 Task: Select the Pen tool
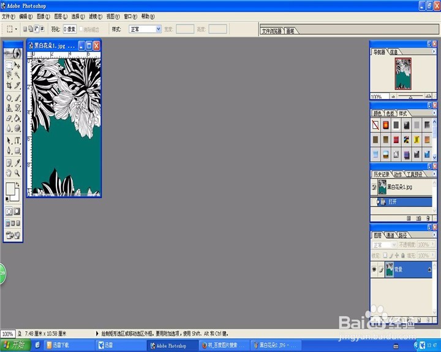9,150
